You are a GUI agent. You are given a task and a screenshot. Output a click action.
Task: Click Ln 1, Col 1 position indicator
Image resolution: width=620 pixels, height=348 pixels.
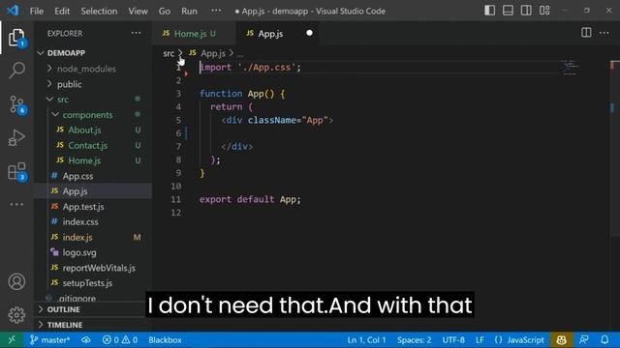[366, 339]
